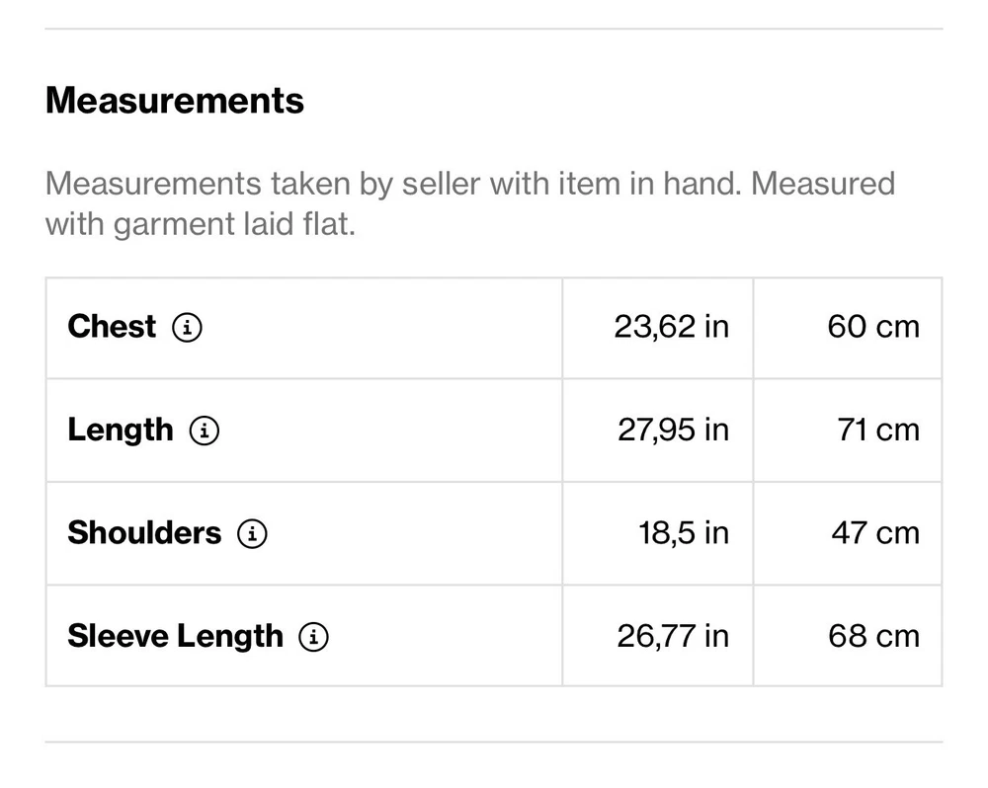Click the info icon next to Chest

[x=187, y=327]
